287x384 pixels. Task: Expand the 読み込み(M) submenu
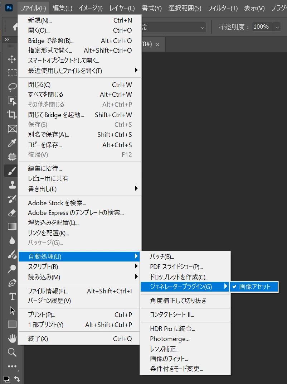[x=80, y=277]
